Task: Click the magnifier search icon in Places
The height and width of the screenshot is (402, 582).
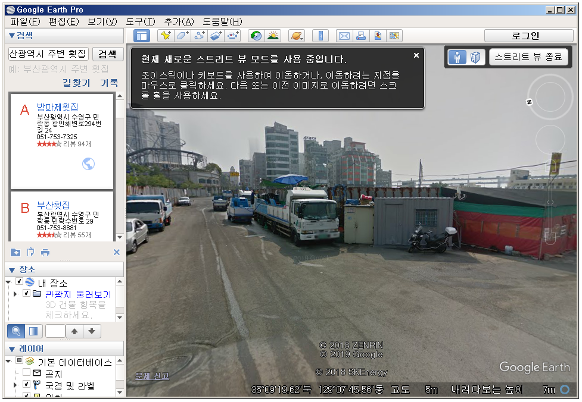Action: (16, 331)
